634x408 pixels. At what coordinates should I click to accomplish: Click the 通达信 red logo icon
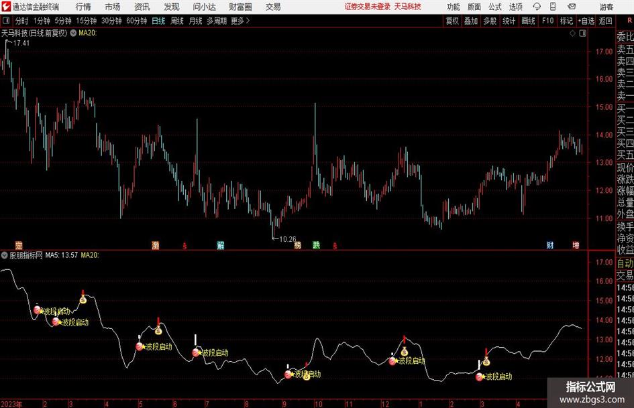coord(7,7)
